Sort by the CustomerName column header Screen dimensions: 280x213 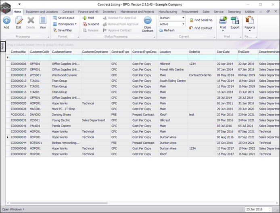(66, 52)
